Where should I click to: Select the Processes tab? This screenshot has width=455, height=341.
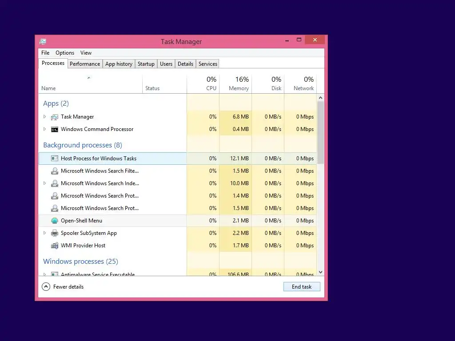(x=53, y=63)
